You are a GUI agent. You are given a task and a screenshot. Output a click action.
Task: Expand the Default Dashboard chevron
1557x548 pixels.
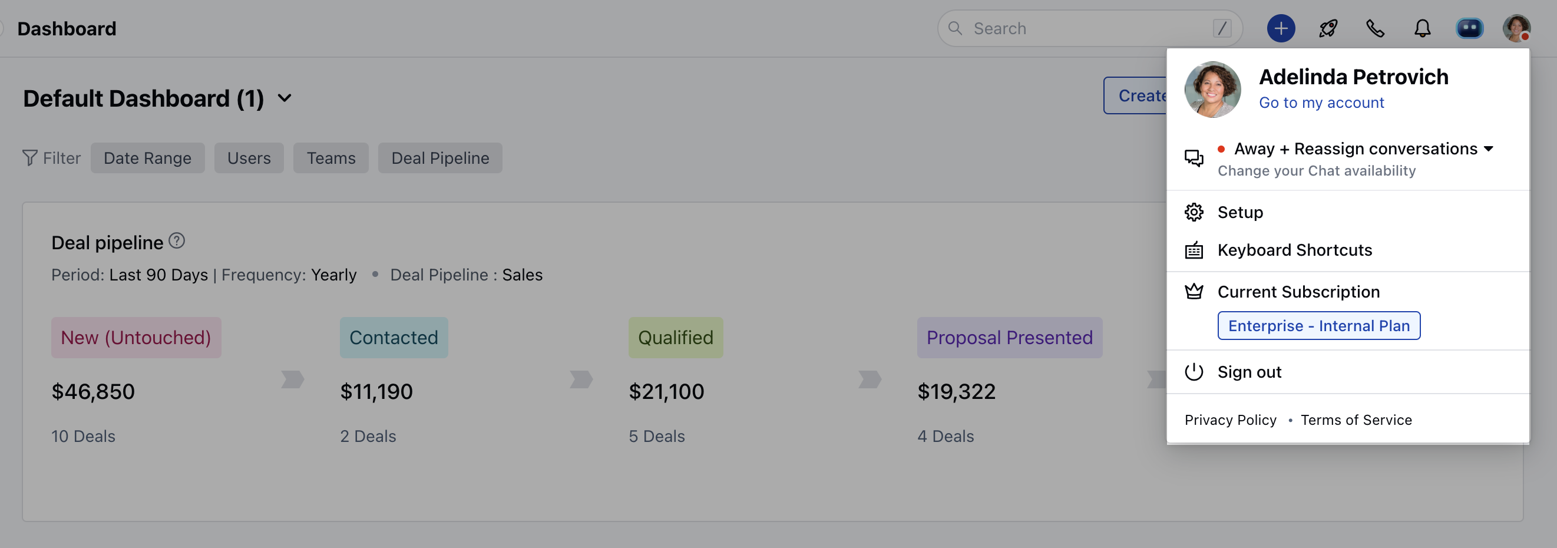pyautogui.click(x=285, y=98)
